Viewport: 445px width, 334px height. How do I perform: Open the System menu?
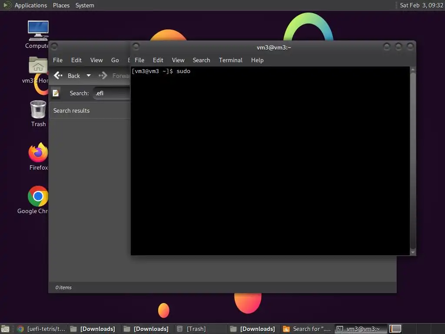pyautogui.click(x=85, y=5)
